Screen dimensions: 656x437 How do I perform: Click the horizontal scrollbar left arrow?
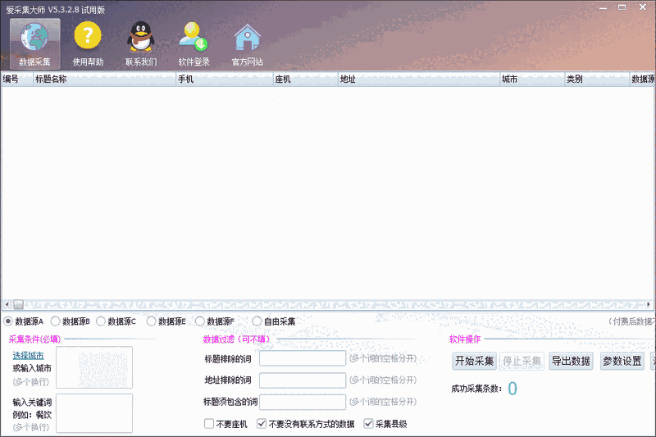(x=7, y=304)
